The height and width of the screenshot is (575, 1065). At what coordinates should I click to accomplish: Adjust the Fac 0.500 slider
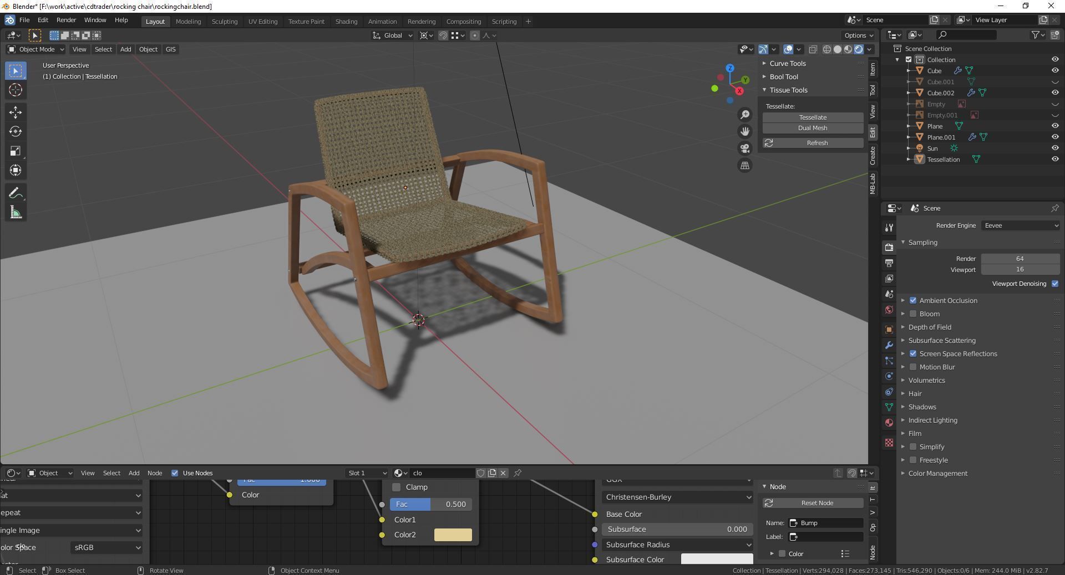coord(431,505)
